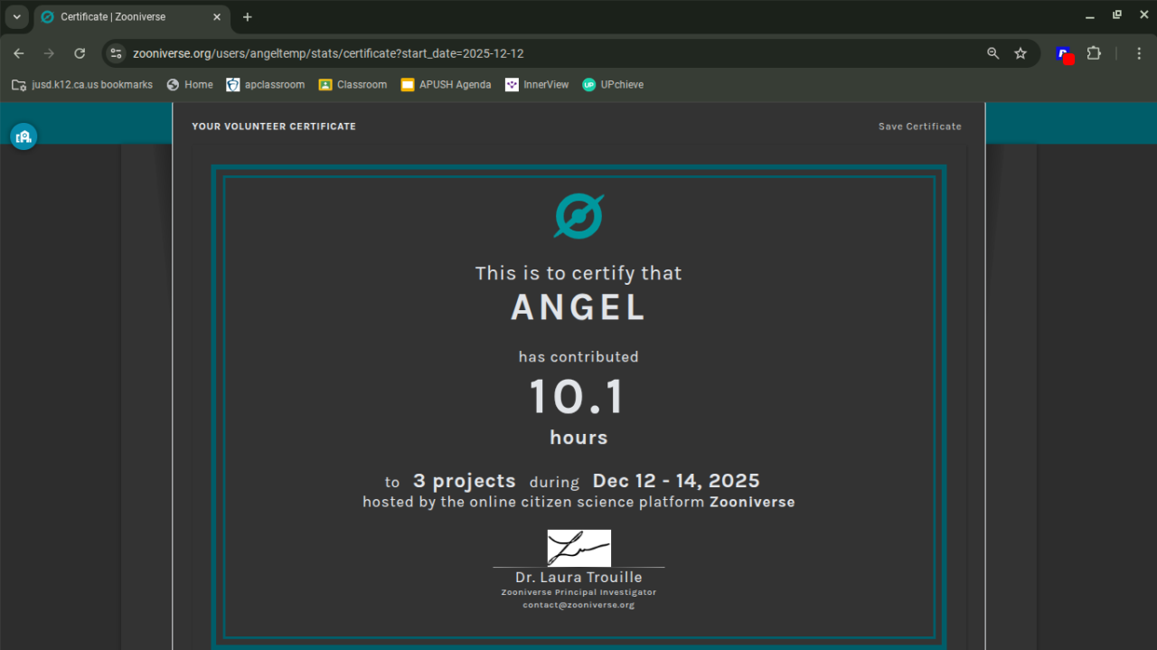Click the 'YOUR VOLUNTEER CERTIFICATE' heading
Screen dimensions: 1157x650
(274, 127)
